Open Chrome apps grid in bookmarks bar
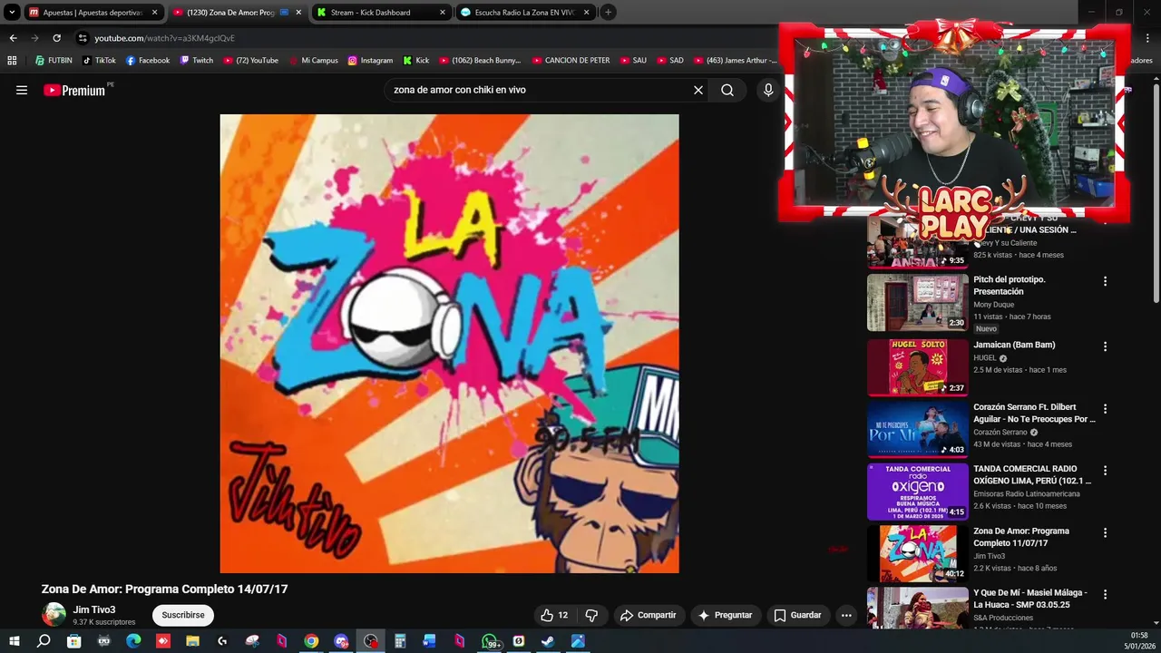Screen dimensions: 1161x653 click(12, 61)
